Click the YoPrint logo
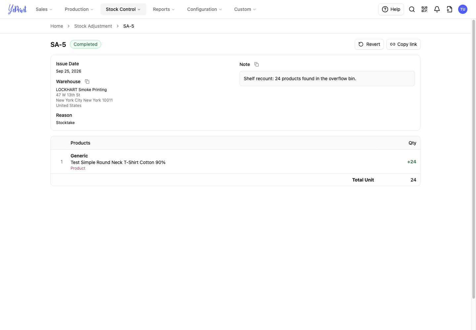The image size is (476, 330). click(x=18, y=9)
